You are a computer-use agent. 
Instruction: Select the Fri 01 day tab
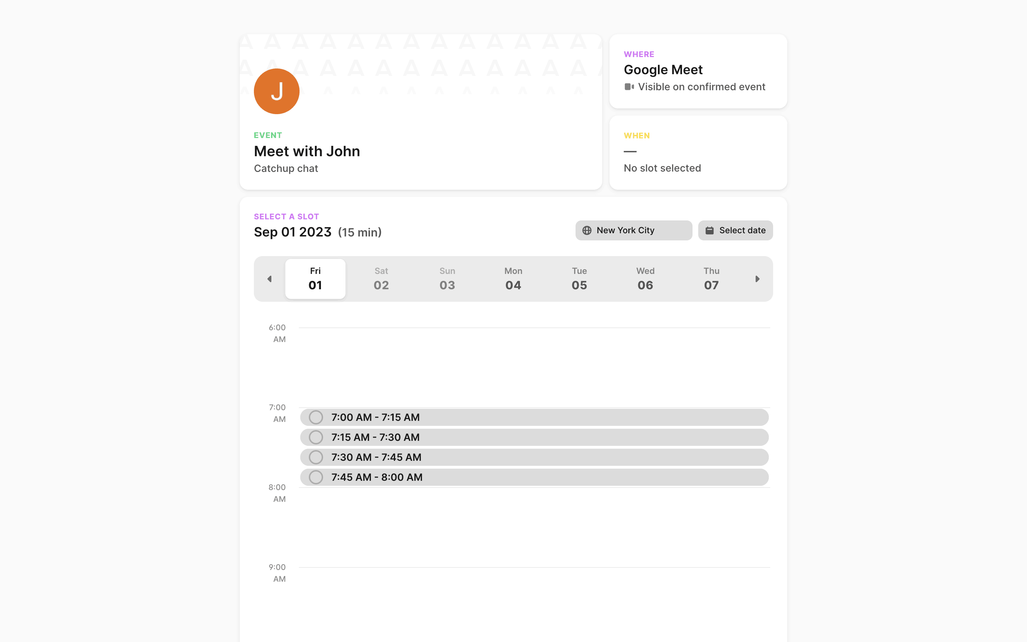(315, 279)
